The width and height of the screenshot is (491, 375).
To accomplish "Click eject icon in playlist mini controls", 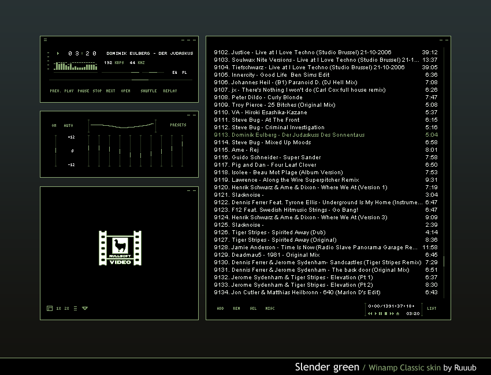I will click(x=397, y=313).
